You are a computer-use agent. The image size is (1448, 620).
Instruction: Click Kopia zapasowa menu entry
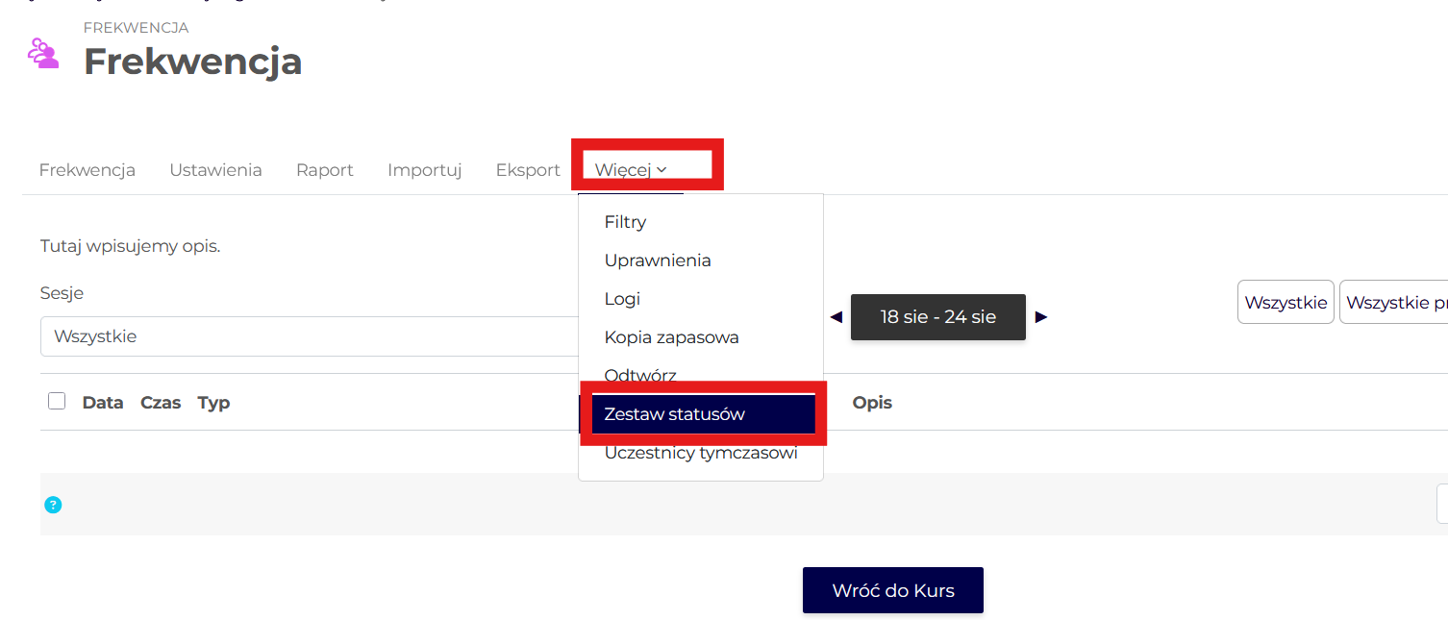tap(671, 337)
